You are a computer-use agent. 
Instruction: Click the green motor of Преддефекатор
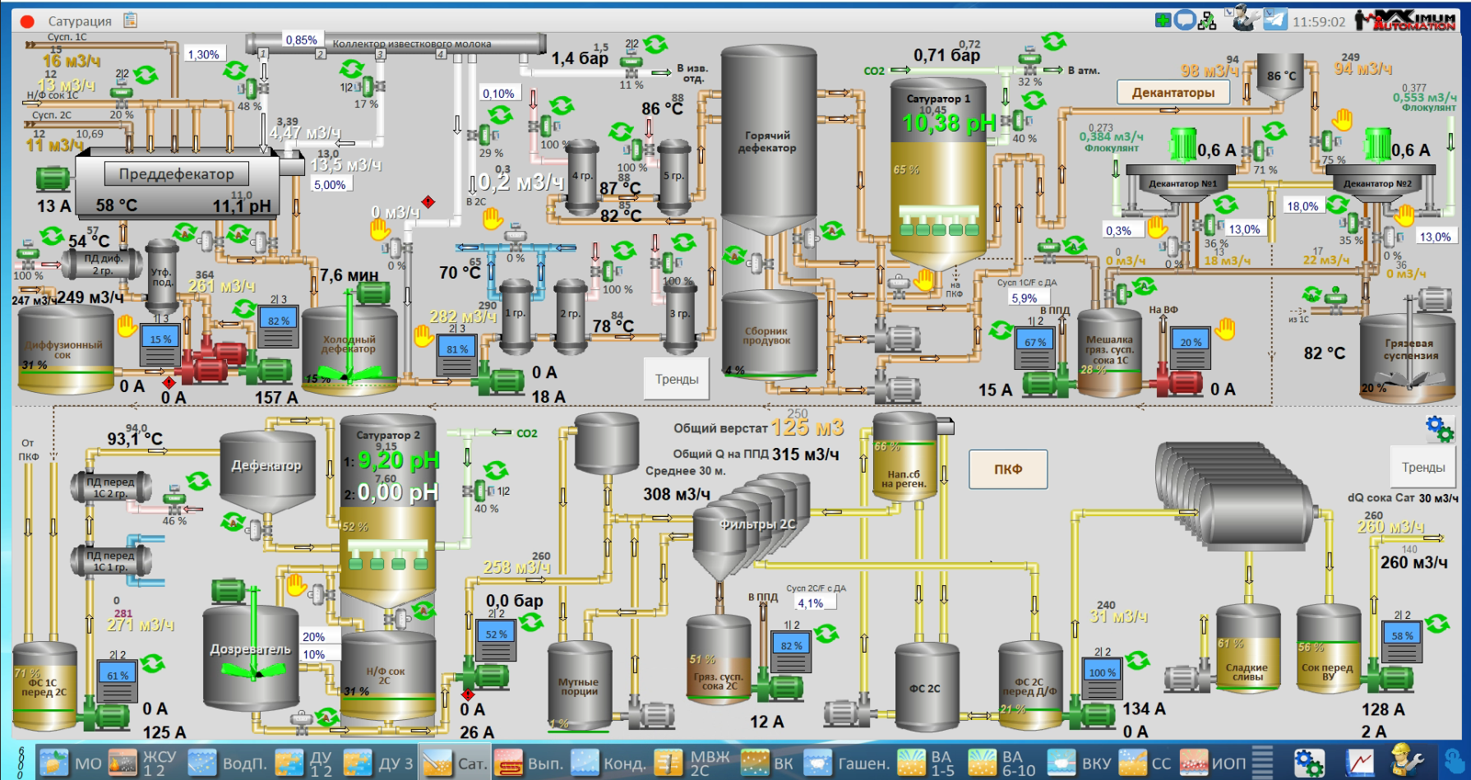[x=53, y=178]
